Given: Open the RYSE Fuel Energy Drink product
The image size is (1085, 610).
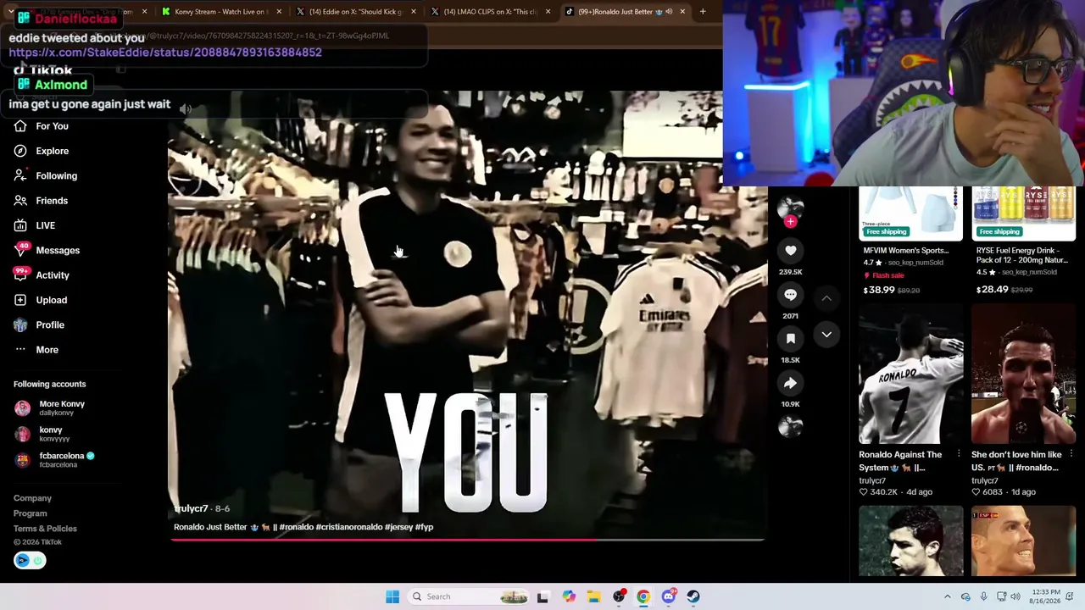Looking at the screenshot, I should [1023, 241].
